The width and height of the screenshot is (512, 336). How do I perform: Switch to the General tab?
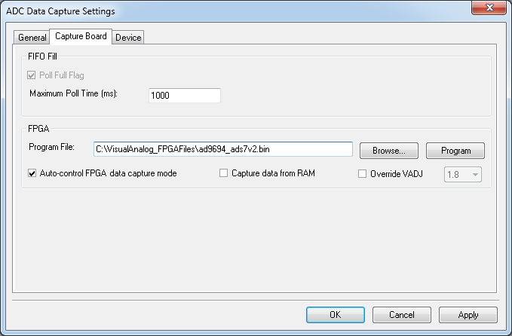click(32, 38)
